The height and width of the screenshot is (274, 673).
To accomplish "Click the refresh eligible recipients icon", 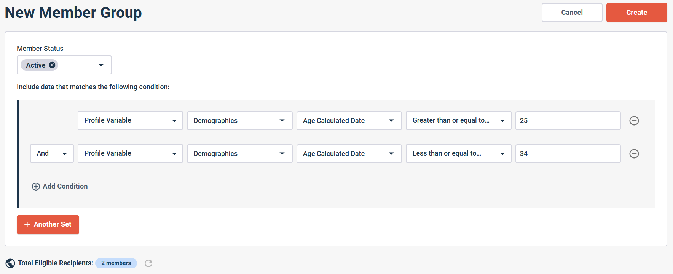I will point(148,263).
